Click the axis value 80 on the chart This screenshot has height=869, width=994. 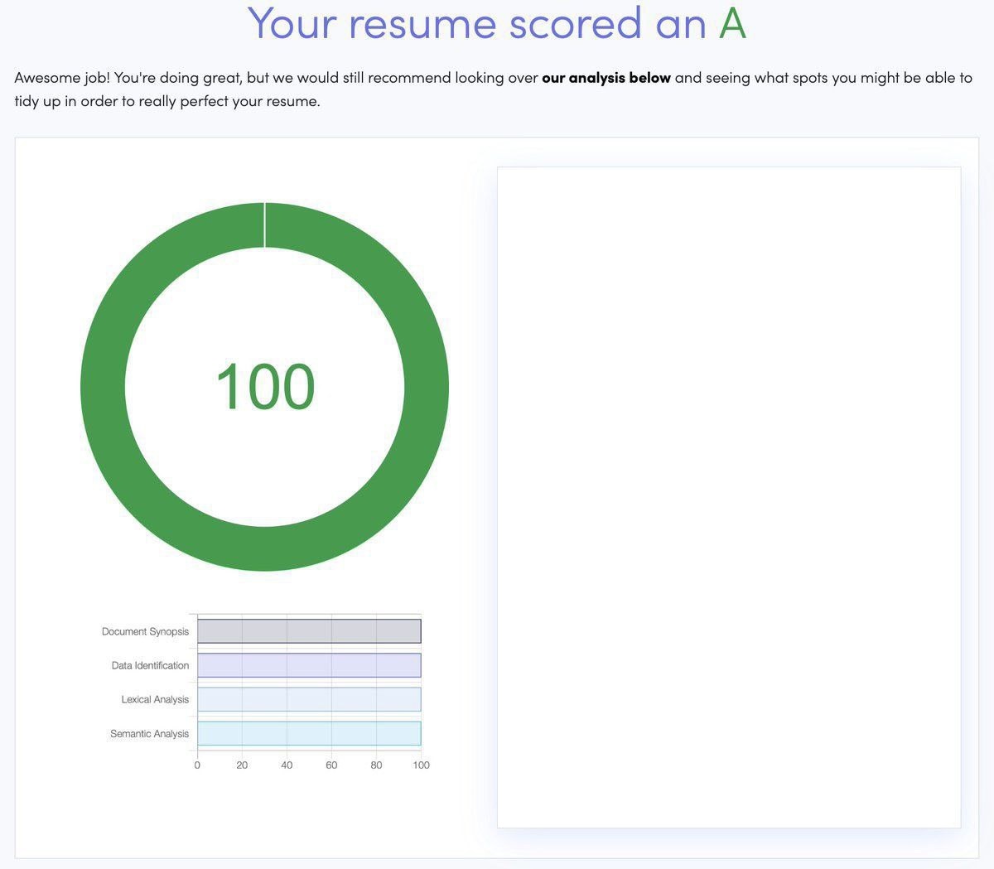pos(376,765)
